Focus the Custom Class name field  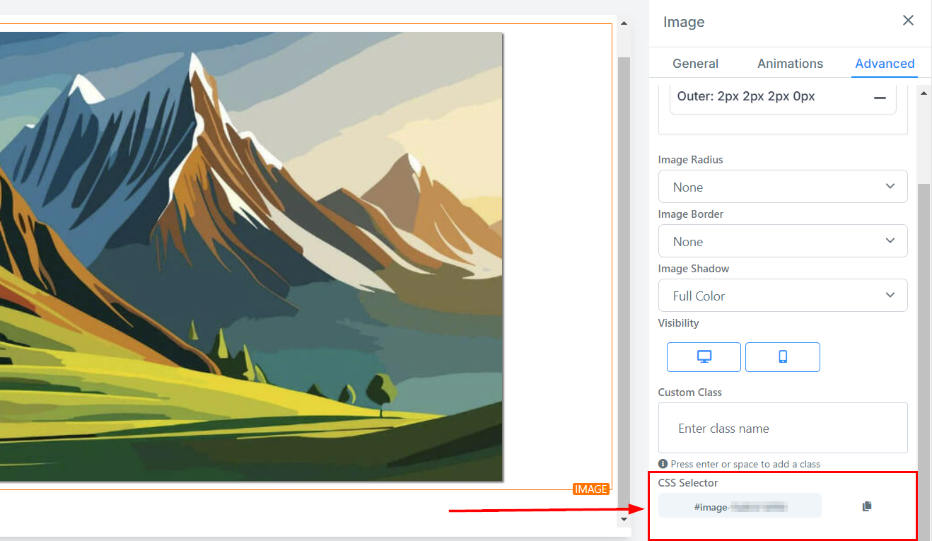[x=783, y=428]
